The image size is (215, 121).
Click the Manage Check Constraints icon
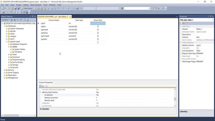(x=24, y=12)
